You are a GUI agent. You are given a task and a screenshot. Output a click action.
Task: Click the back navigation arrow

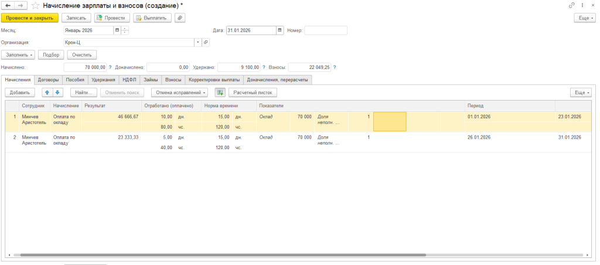click(x=8, y=5)
